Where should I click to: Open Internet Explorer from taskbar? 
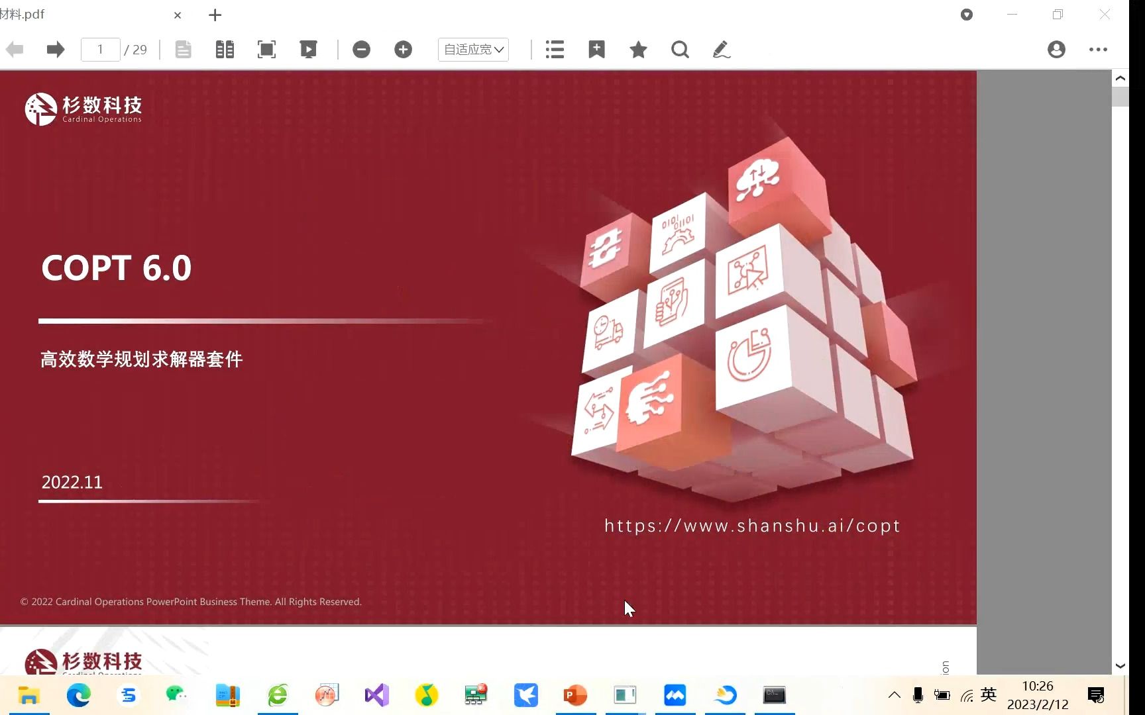pyautogui.click(x=277, y=695)
